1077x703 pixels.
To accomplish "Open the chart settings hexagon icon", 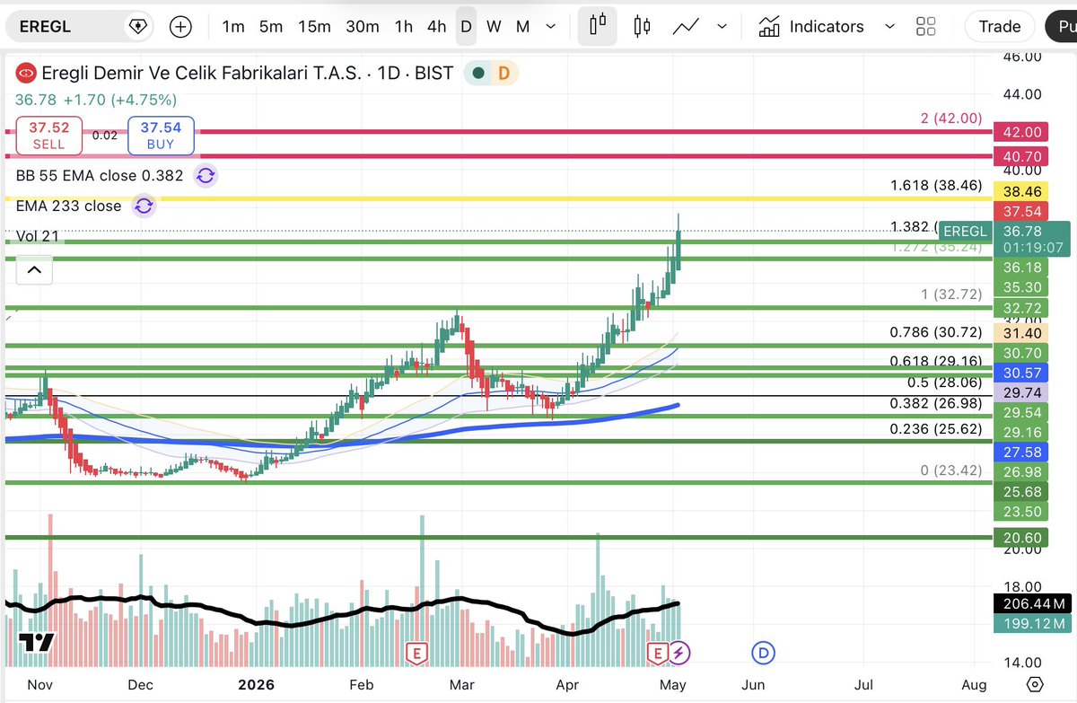I will (x=1035, y=683).
